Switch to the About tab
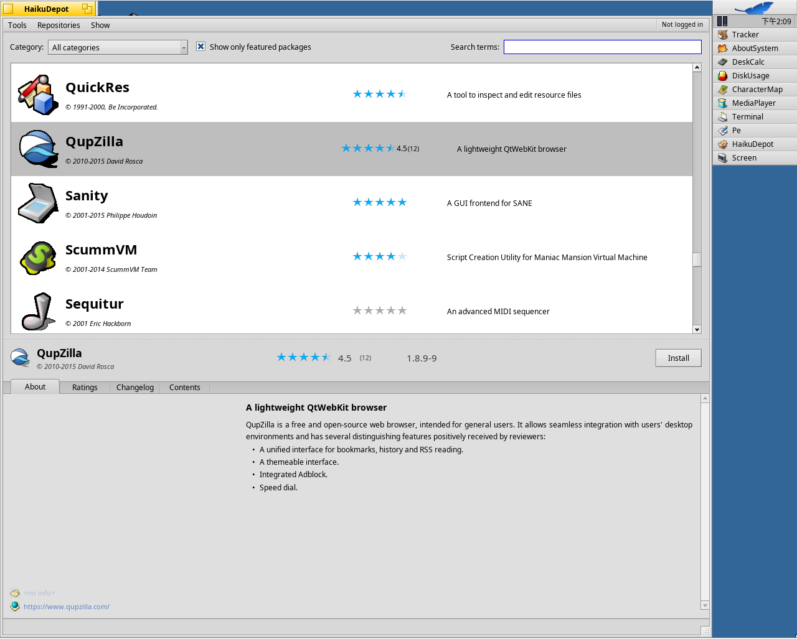This screenshot has height=639, width=797. point(35,387)
